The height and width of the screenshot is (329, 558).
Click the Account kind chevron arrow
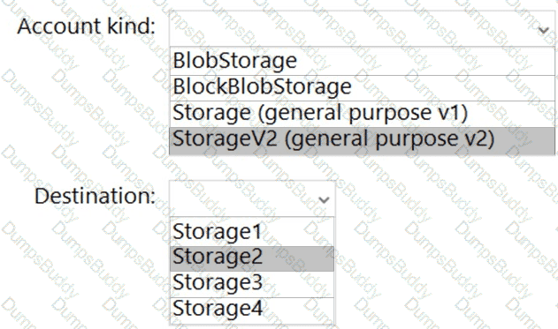(543, 31)
